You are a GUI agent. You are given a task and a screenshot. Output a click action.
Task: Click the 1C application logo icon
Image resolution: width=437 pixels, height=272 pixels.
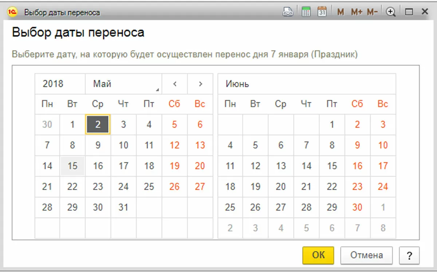(12, 12)
